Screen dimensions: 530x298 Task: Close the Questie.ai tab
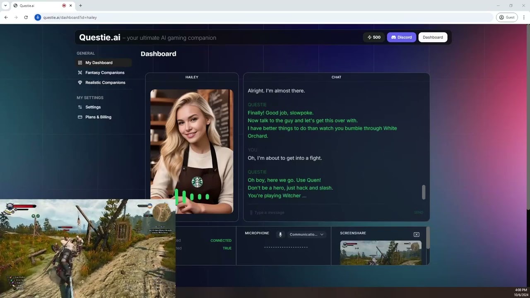[71, 6]
